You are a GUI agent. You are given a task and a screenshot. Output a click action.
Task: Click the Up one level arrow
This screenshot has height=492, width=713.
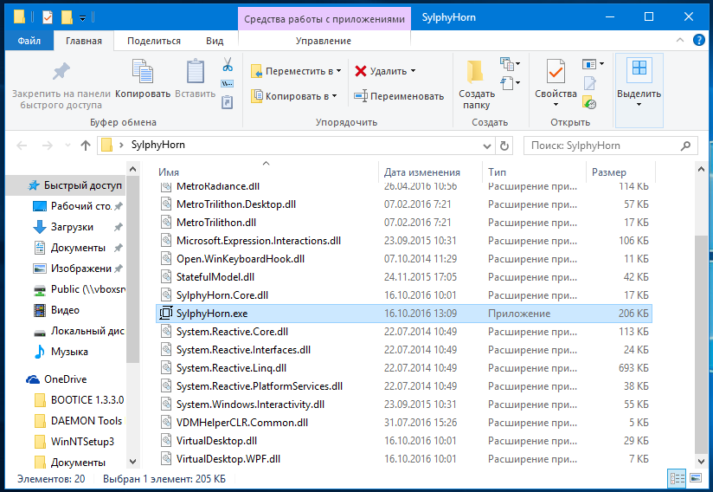(x=86, y=146)
